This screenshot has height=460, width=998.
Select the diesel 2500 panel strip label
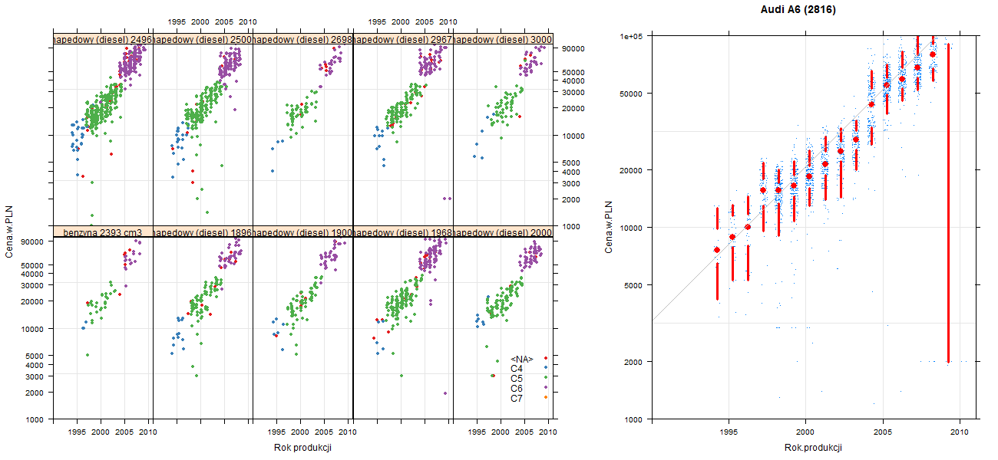203,39
